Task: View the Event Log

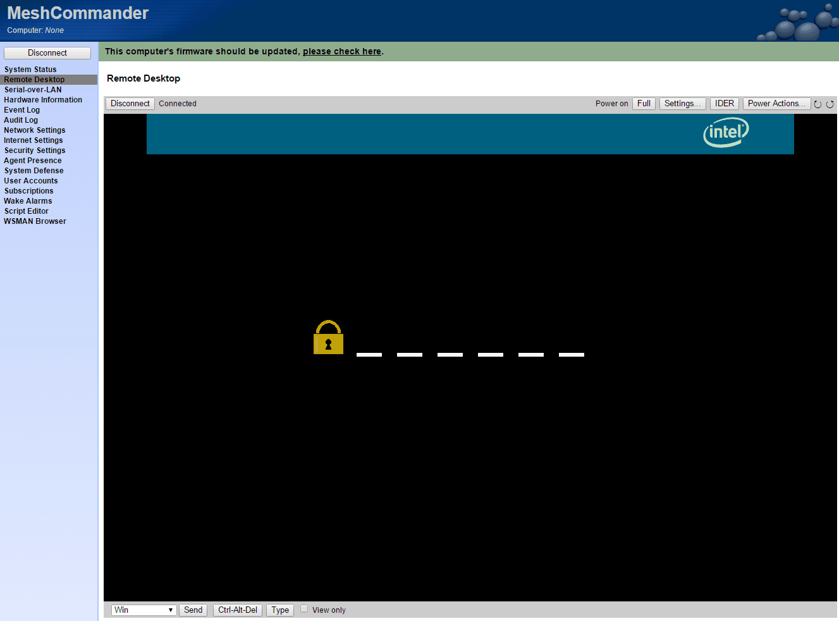Action: pyautogui.click(x=21, y=110)
